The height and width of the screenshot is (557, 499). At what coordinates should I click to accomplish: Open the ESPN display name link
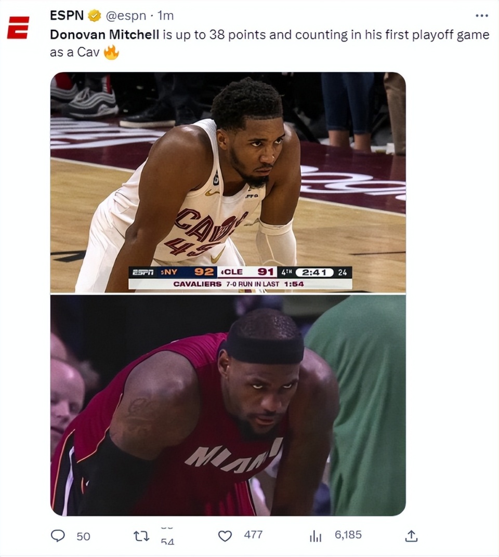point(67,15)
